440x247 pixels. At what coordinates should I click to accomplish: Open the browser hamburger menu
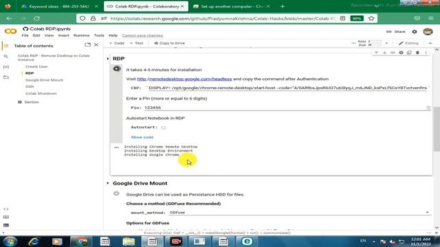coord(431,19)
